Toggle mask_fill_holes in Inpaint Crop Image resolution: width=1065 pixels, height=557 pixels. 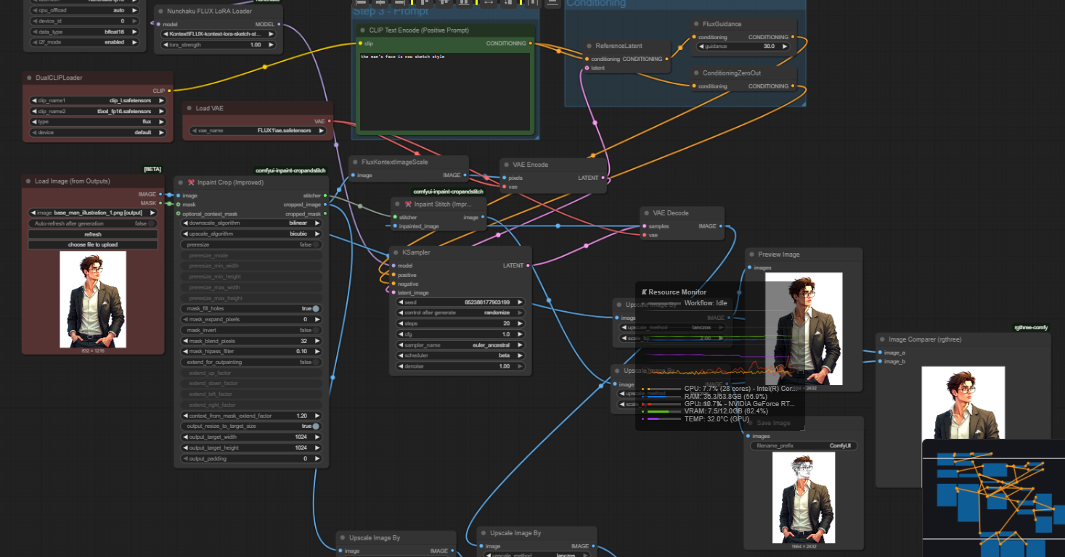316,309
